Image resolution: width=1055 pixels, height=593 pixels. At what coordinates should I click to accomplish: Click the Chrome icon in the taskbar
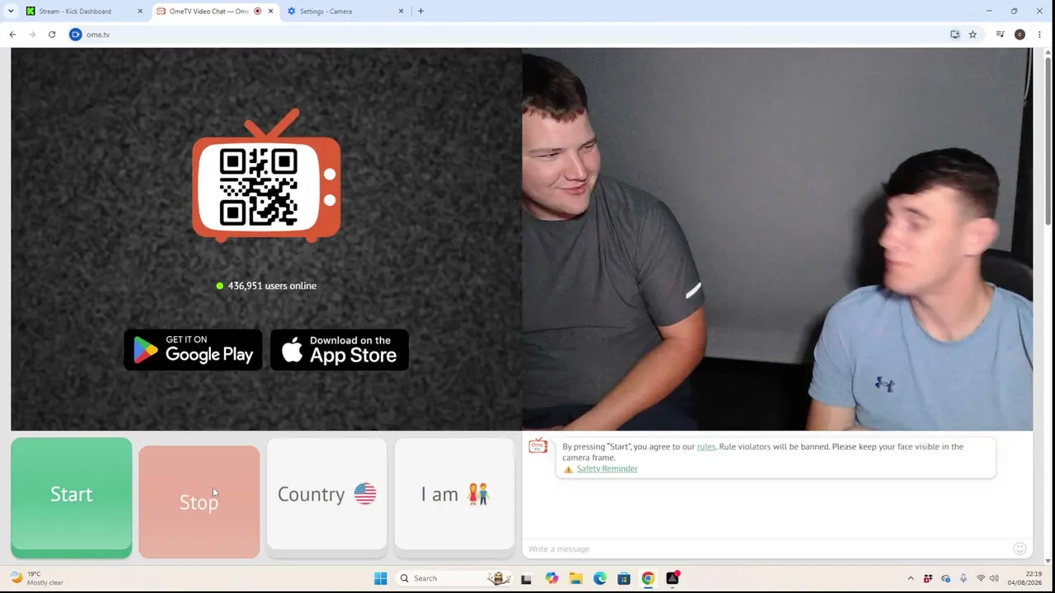(648, 578)
